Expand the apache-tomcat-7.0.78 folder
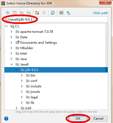 pos(11,32)
